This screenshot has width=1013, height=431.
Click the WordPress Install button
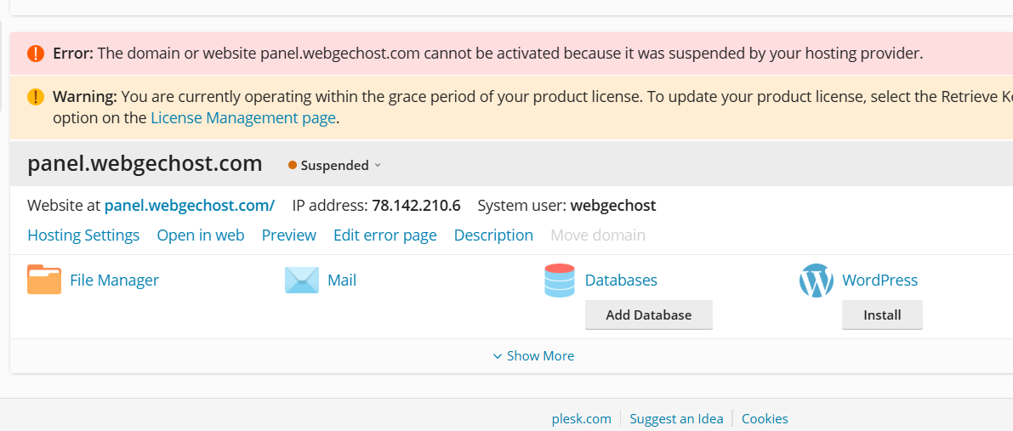[883, 315]
